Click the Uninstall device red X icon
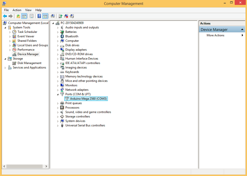Screen dimensions: 247x176 tap(66, 16)
